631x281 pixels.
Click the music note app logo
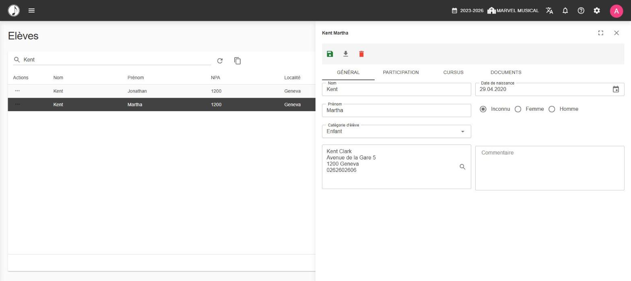(x=14, y=10)
